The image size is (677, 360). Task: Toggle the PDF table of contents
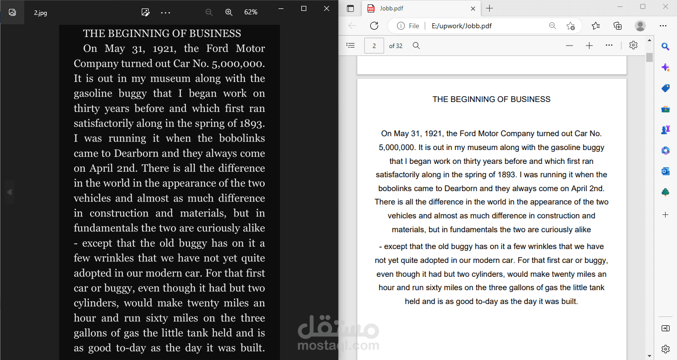pyautogui.click(x=350, y=46)
